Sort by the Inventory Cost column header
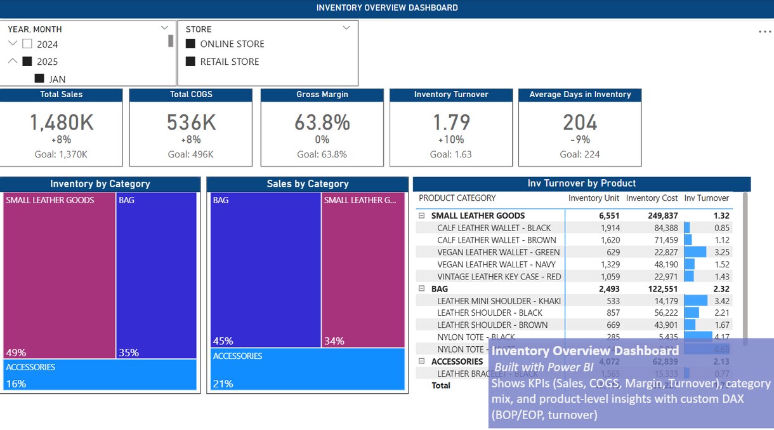774x430 pixels. 652,198
